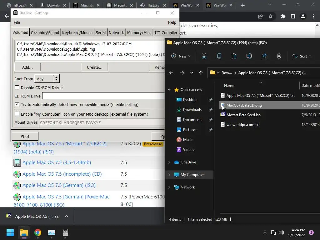The height and width of the screenshot is (240, 320).
Task: Click the Paste icon in File Explorer toolbar
Action: [234, 56]
